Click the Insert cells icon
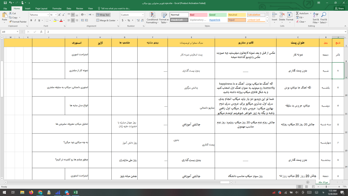Viewport: 348px width, 196px height. (x=274, y=15)
